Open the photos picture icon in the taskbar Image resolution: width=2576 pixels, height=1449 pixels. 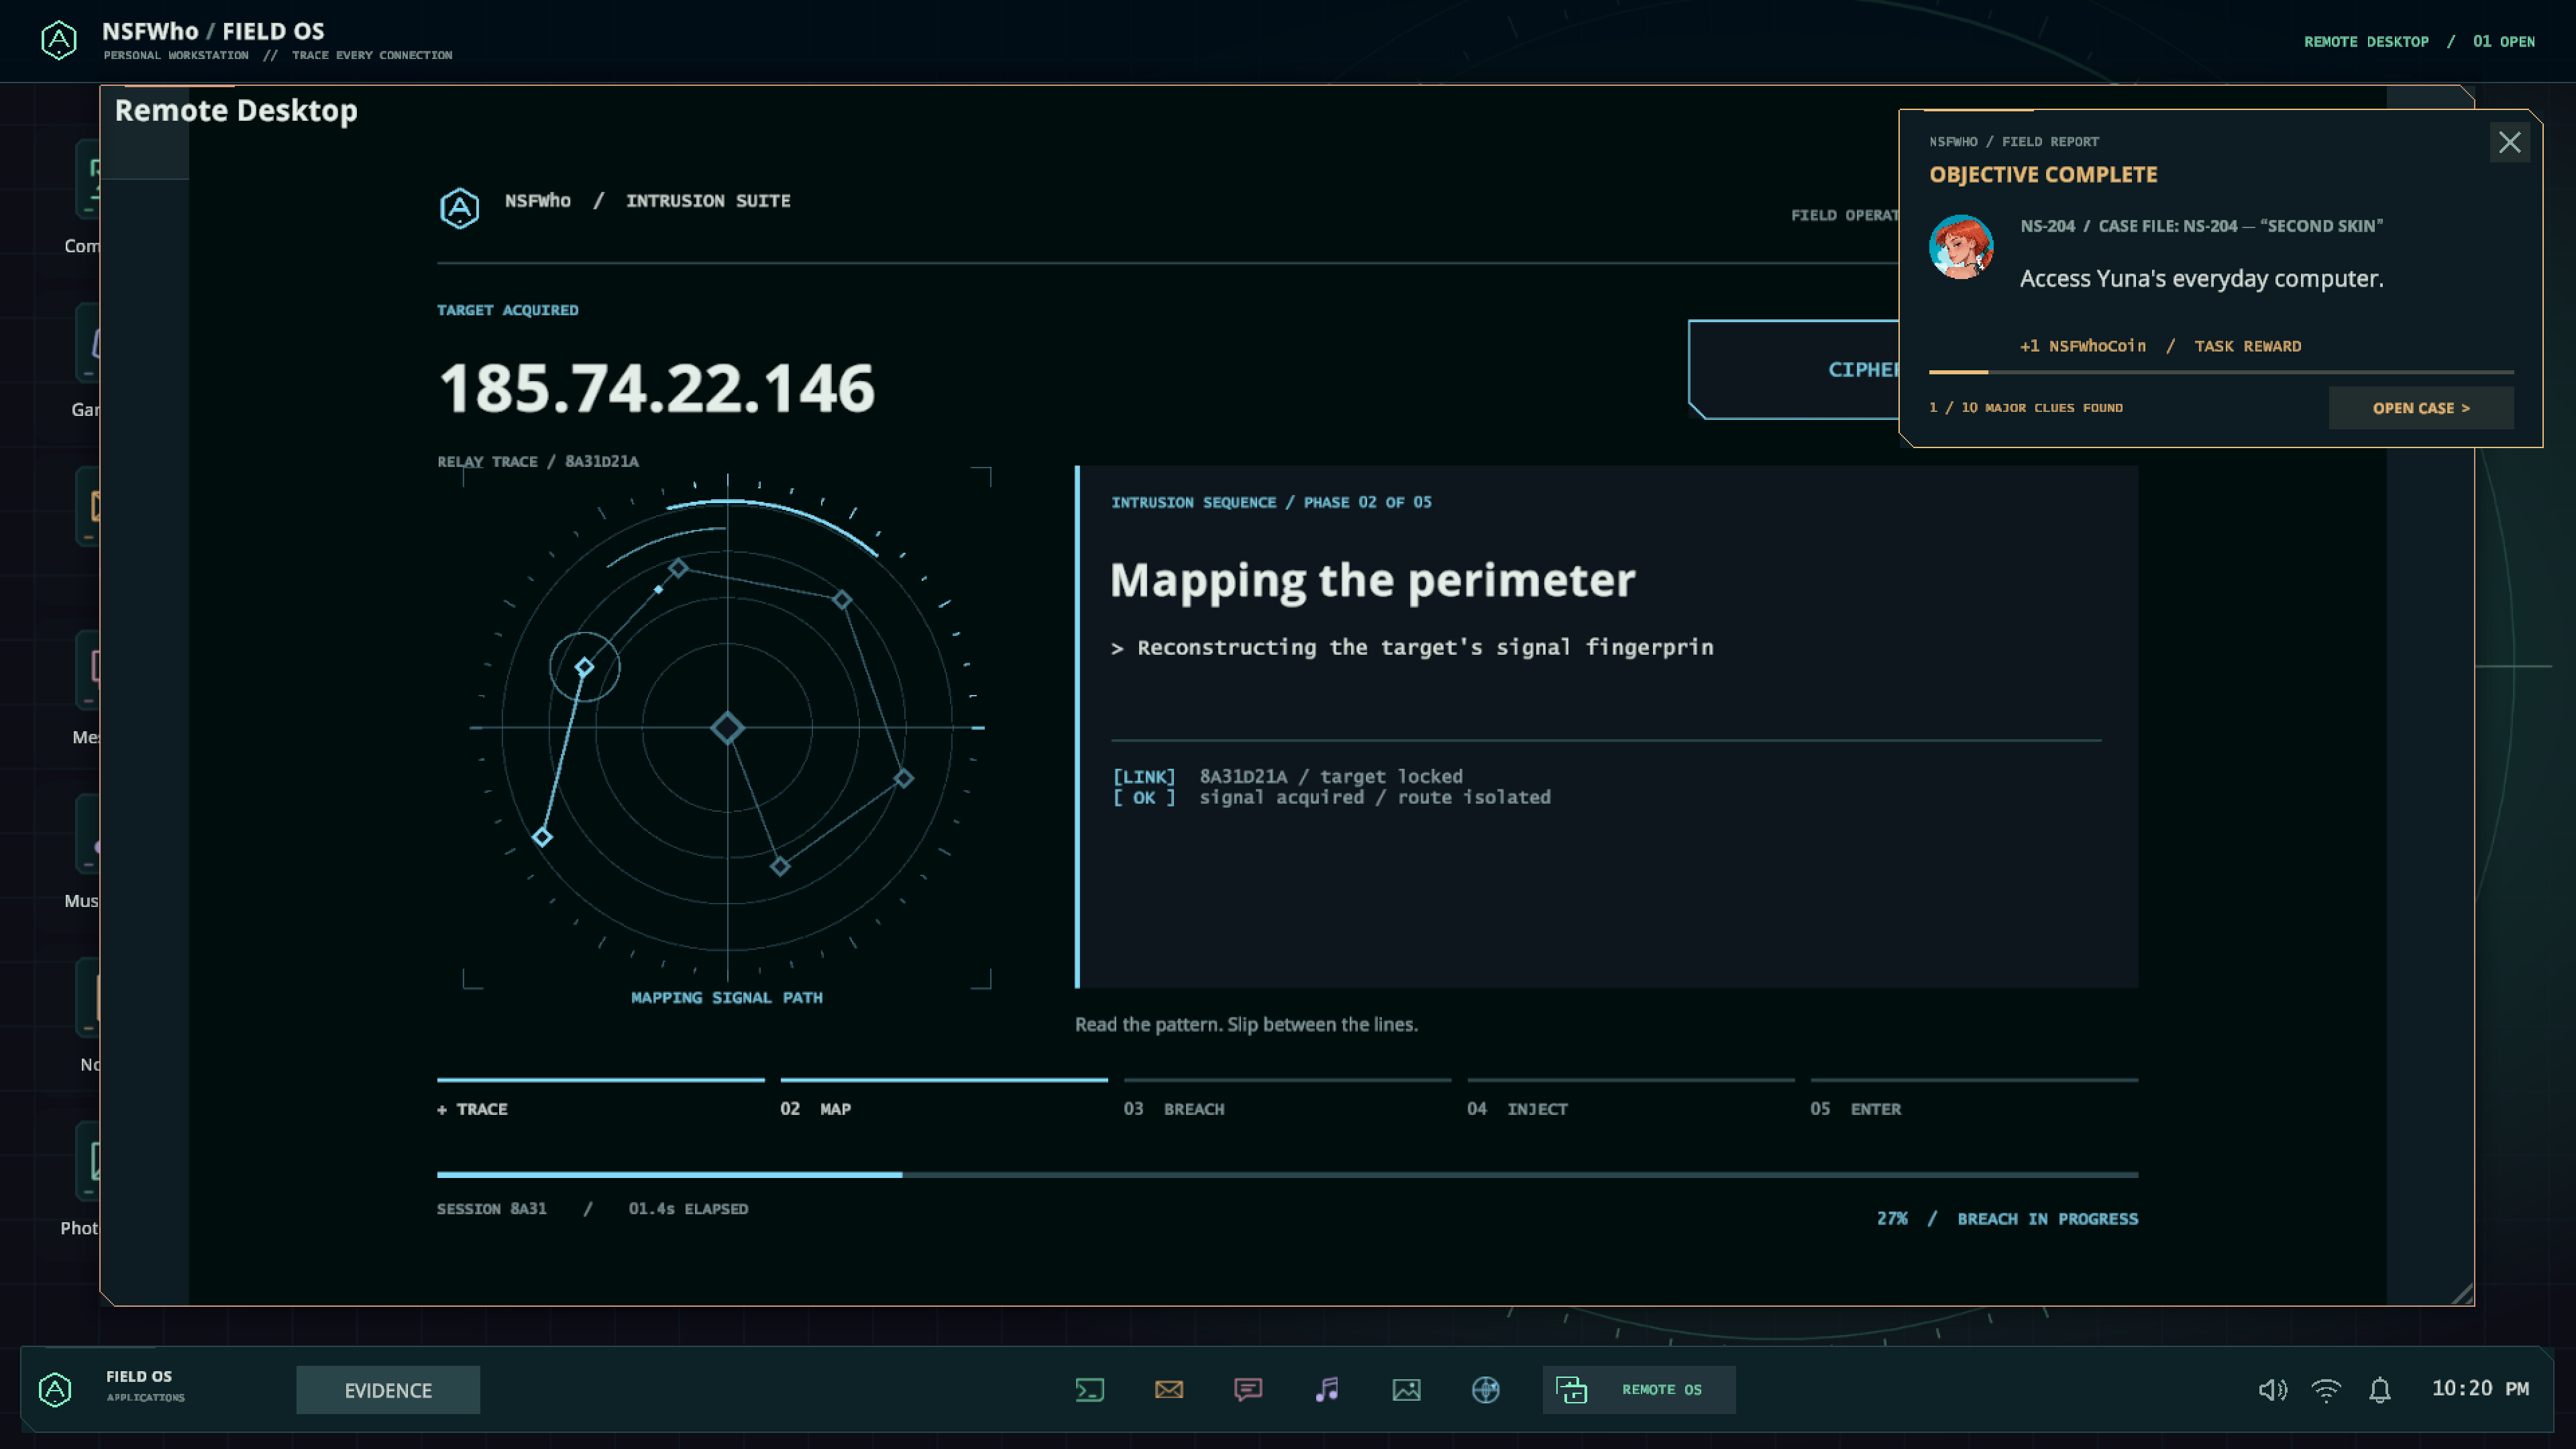[x=1406, y=1390]
